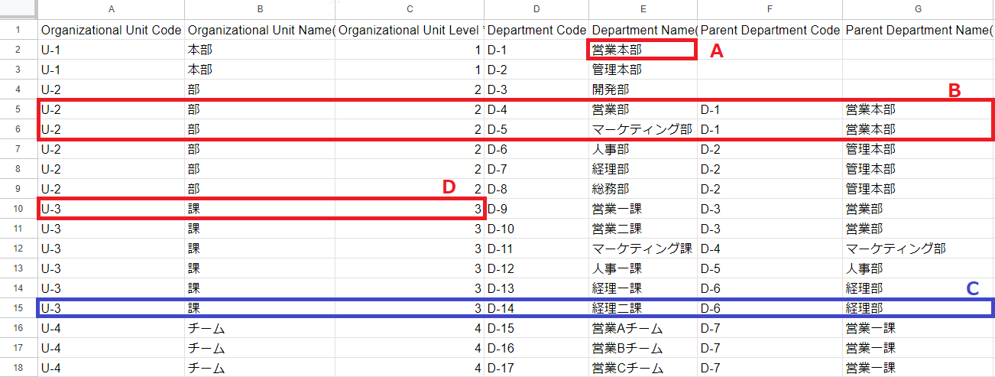Select the Department Code header cell

[x=536, y=30]
